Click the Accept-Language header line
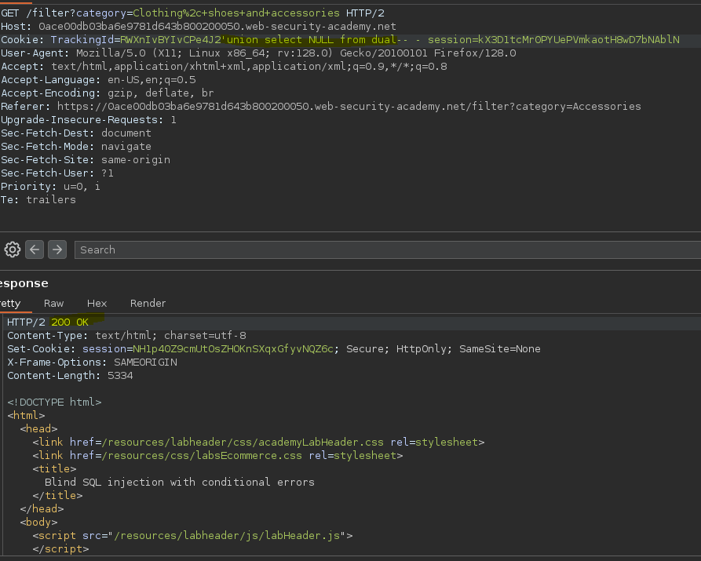Image resolution: width=701 pixels, height=561 pixels. coord(98,80)
